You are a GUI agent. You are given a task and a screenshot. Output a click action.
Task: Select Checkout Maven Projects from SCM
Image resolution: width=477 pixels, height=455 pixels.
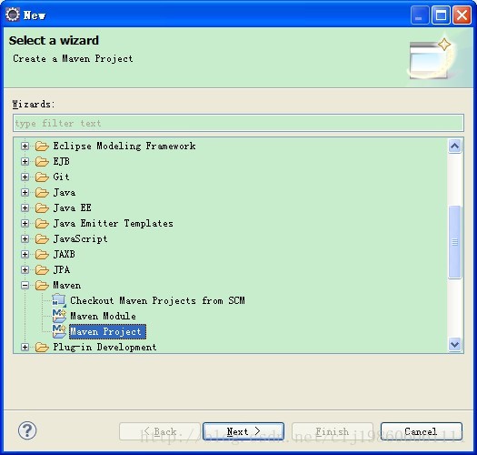click(x=157, y=301)
